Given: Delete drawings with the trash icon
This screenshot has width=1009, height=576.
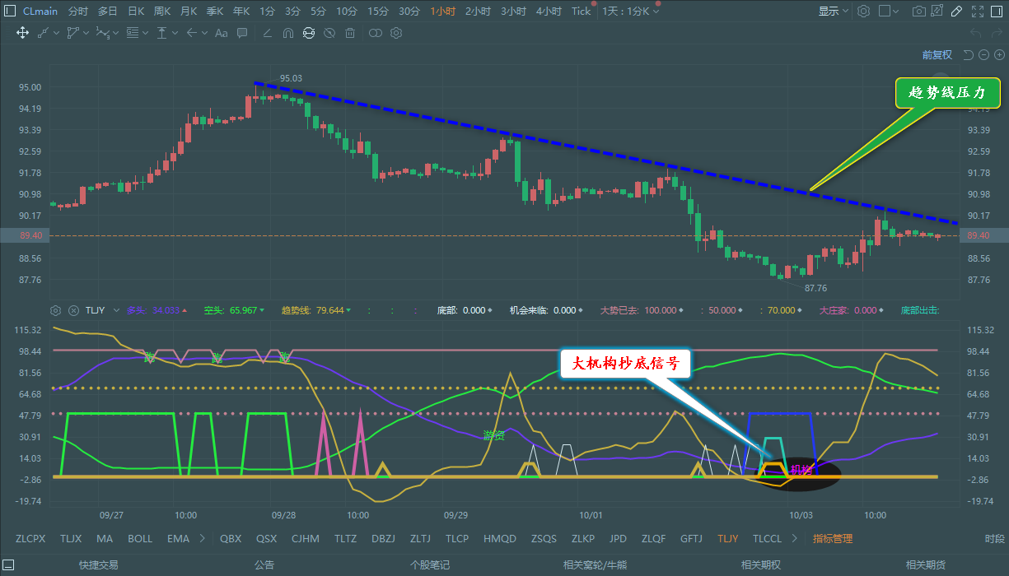Looking at the screenshot, I should (350, 33).
